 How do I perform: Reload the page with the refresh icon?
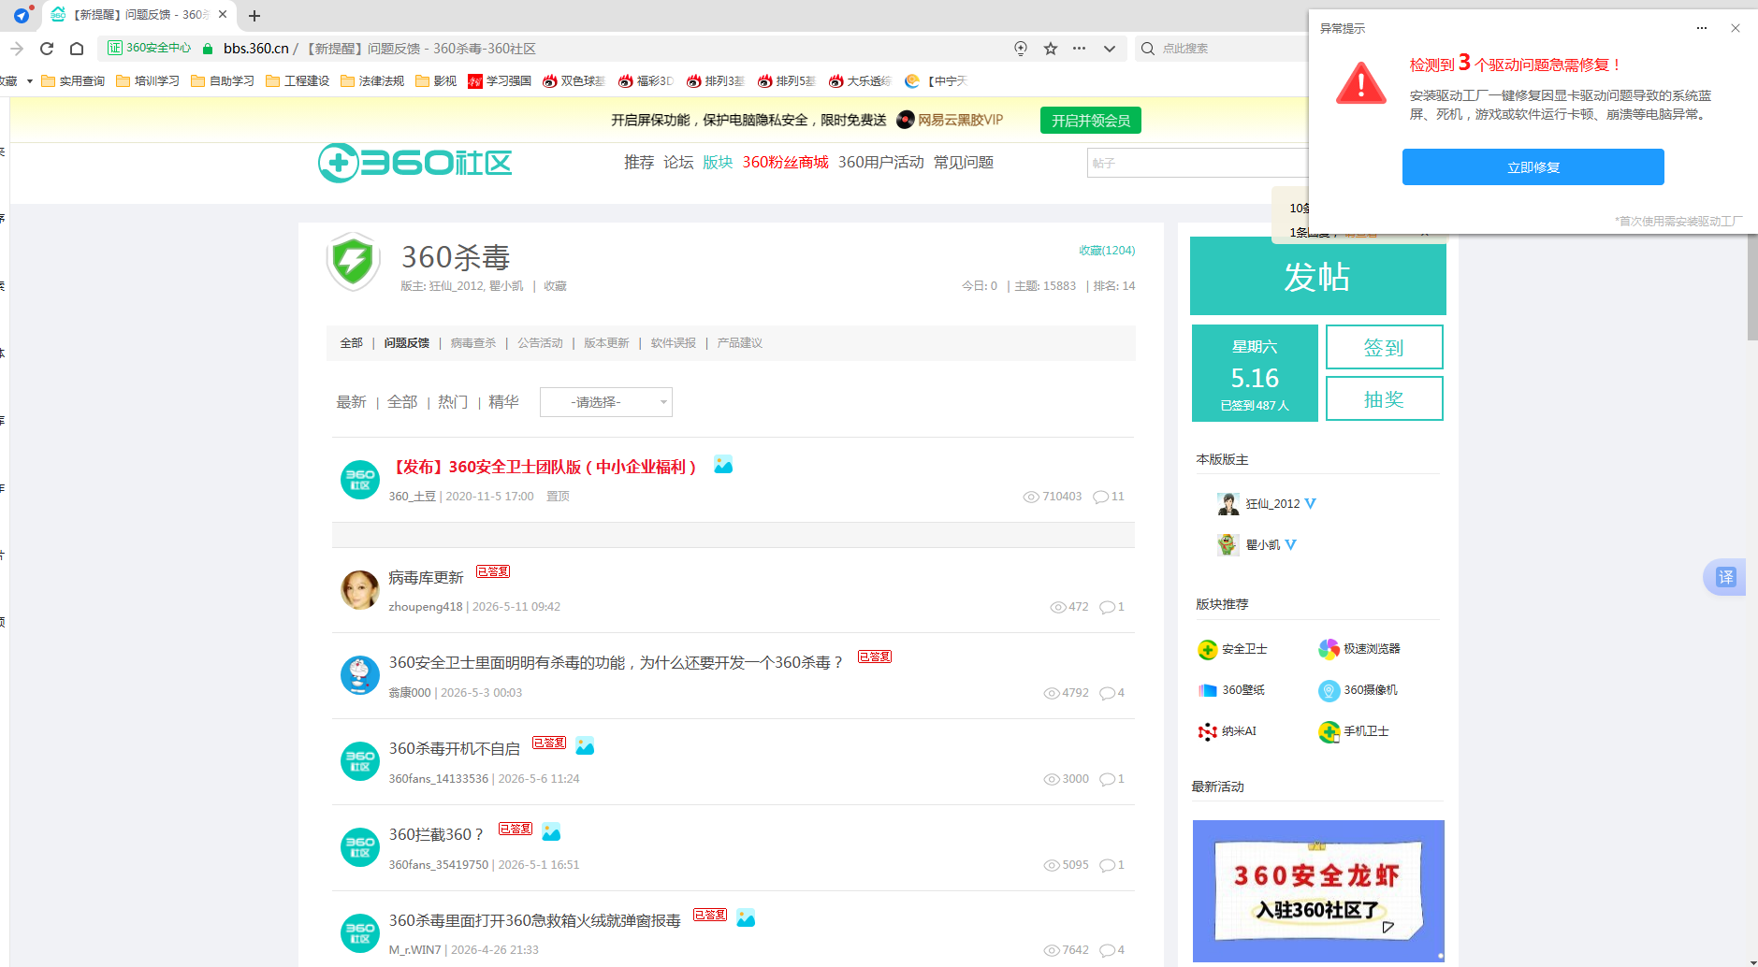pos(47,49)
